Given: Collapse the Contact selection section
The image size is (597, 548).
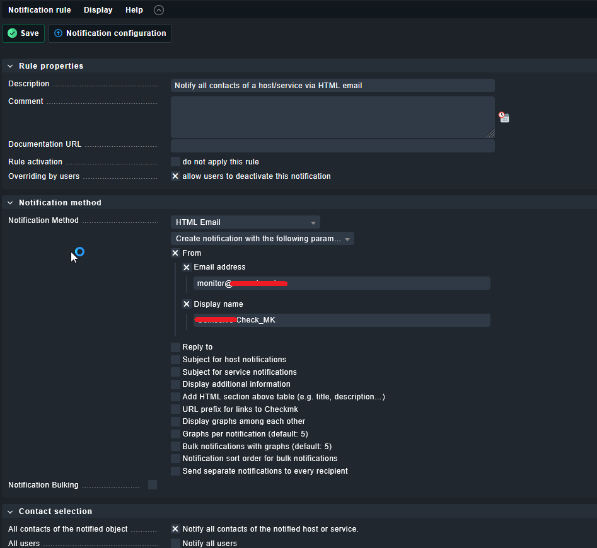Looking at the screenshot, I should click(x=10, y=511).
